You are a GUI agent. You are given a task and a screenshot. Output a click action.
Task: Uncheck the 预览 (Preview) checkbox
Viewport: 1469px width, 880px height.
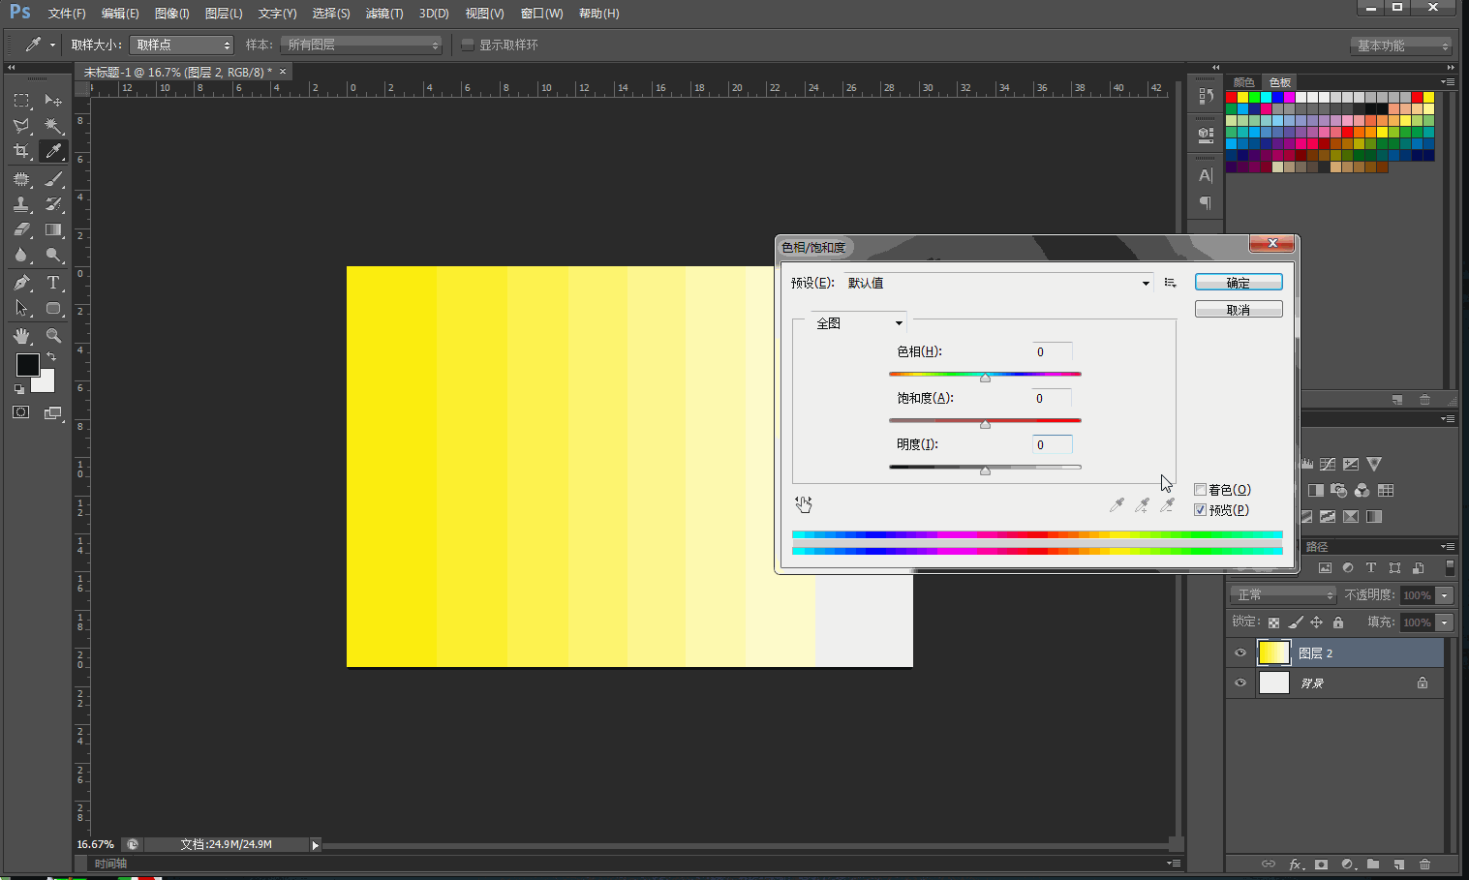1201,510
